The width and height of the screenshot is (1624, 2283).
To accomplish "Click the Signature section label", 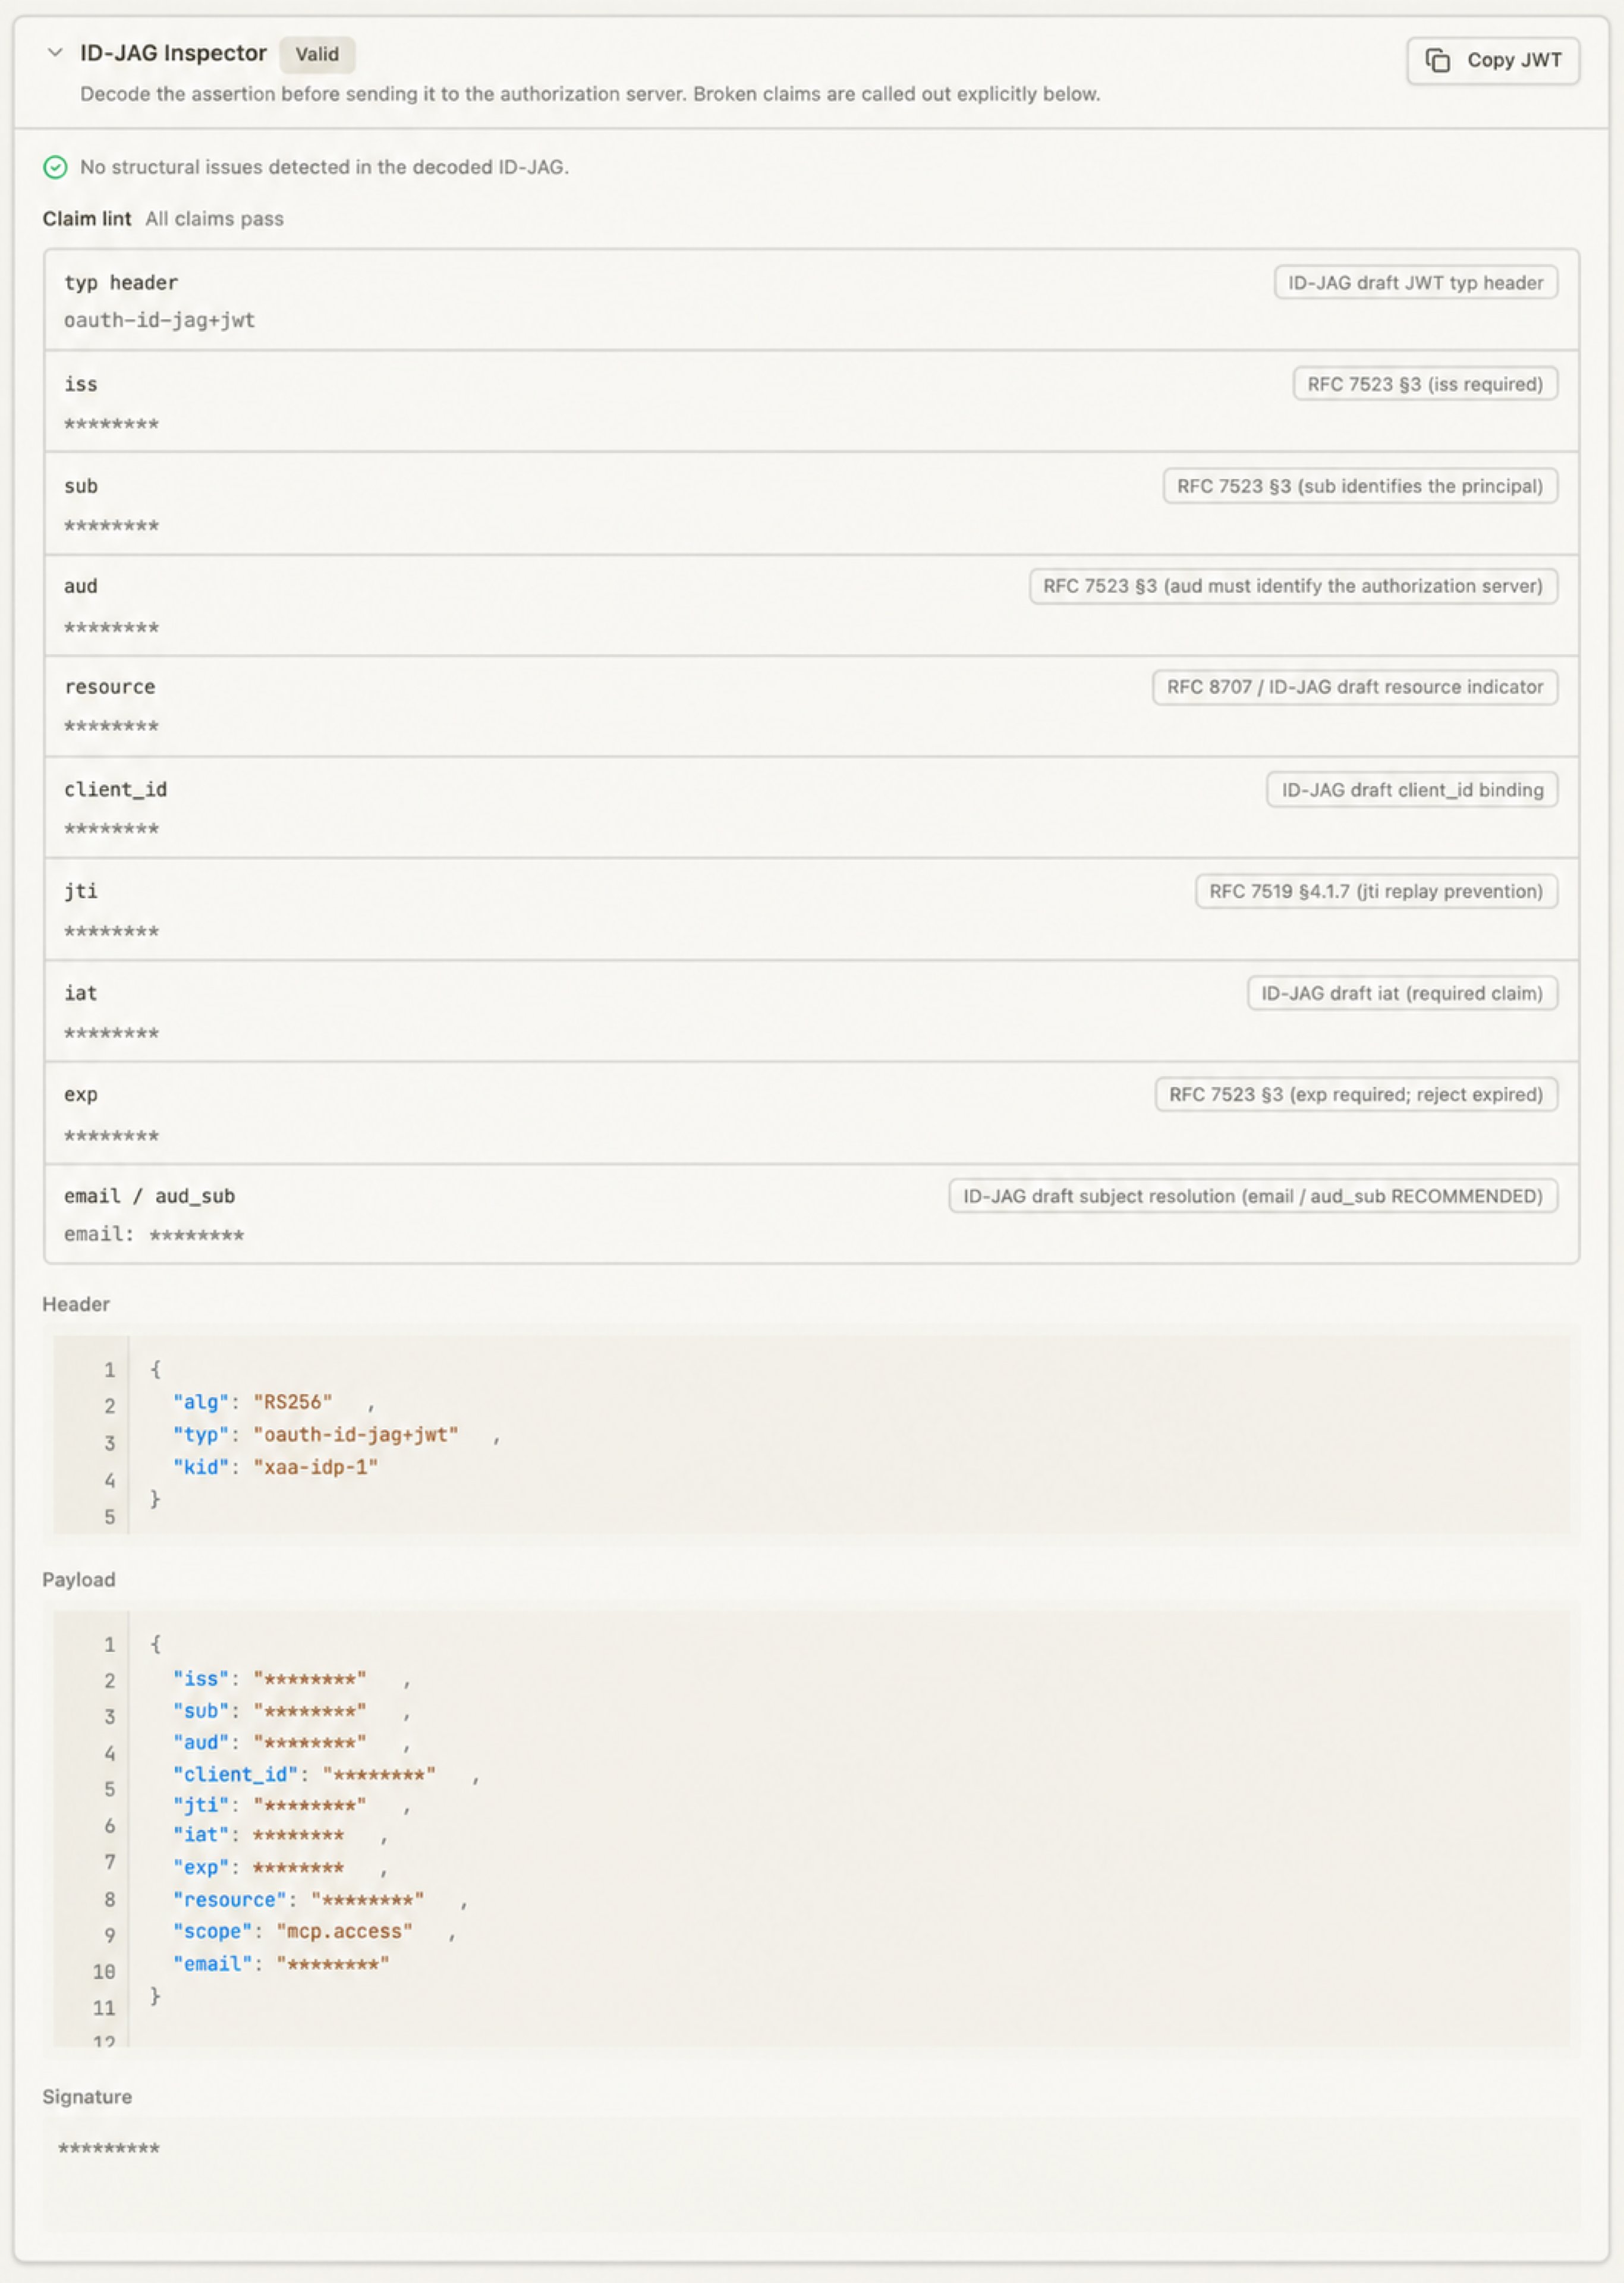I will click(x=87, y=2096).
